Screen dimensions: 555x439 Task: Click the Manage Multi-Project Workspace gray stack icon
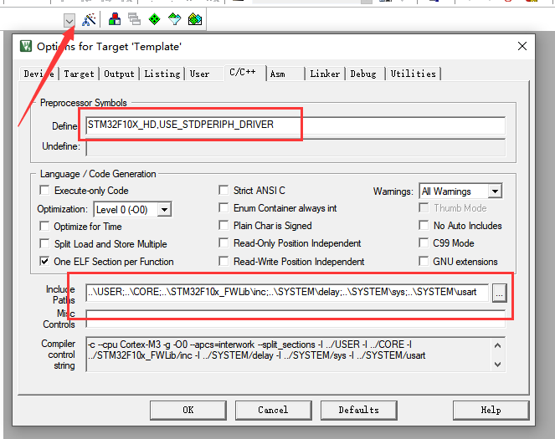pos(134,19)
